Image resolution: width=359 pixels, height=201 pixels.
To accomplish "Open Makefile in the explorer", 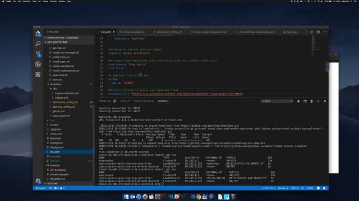I will coord(54,165).
